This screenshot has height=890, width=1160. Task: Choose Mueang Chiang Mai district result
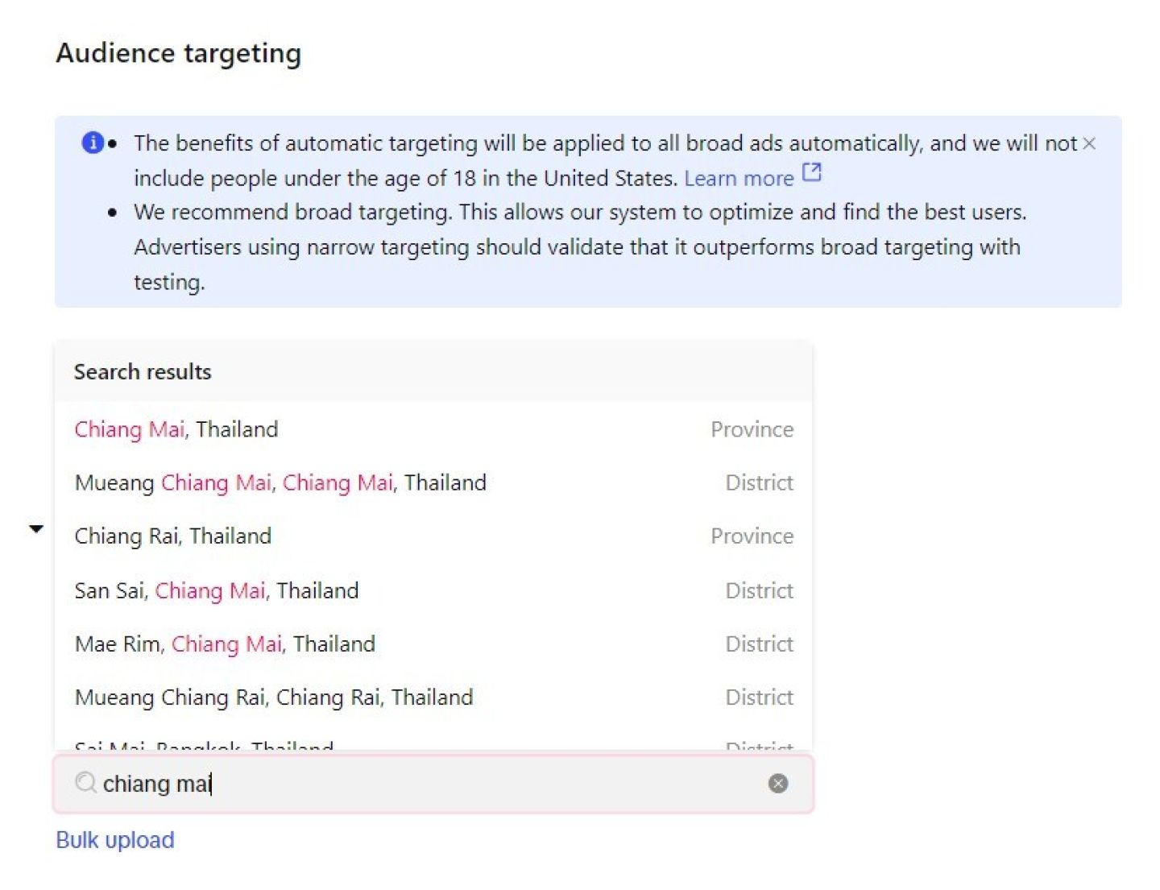[x=280, y=482]
